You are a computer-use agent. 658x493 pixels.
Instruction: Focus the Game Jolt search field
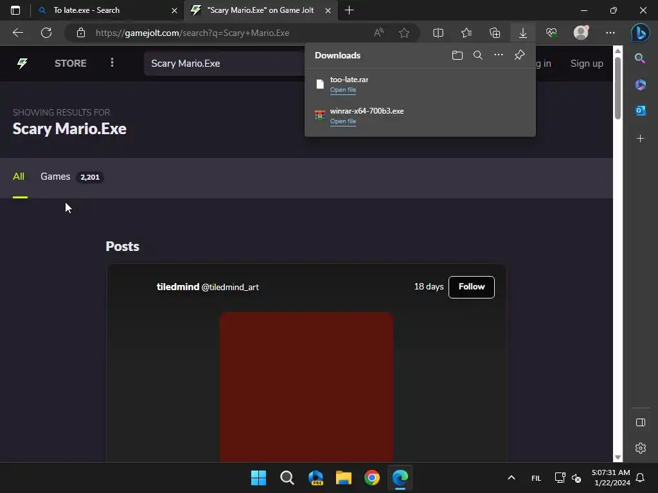pyautogui.click(x=224, y=64)
